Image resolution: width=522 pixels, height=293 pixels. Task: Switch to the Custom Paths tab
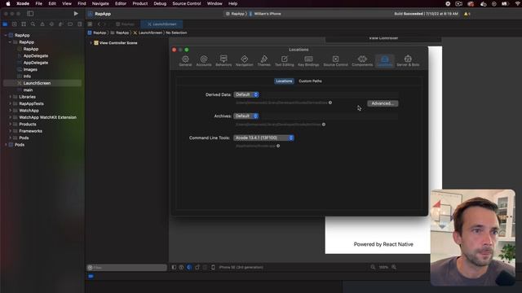[310, 81]
